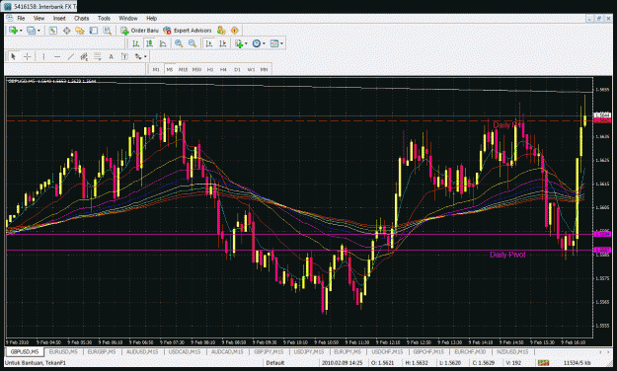
Task: Expand the Profiles dropdown arrow
Action: (39, 31)
